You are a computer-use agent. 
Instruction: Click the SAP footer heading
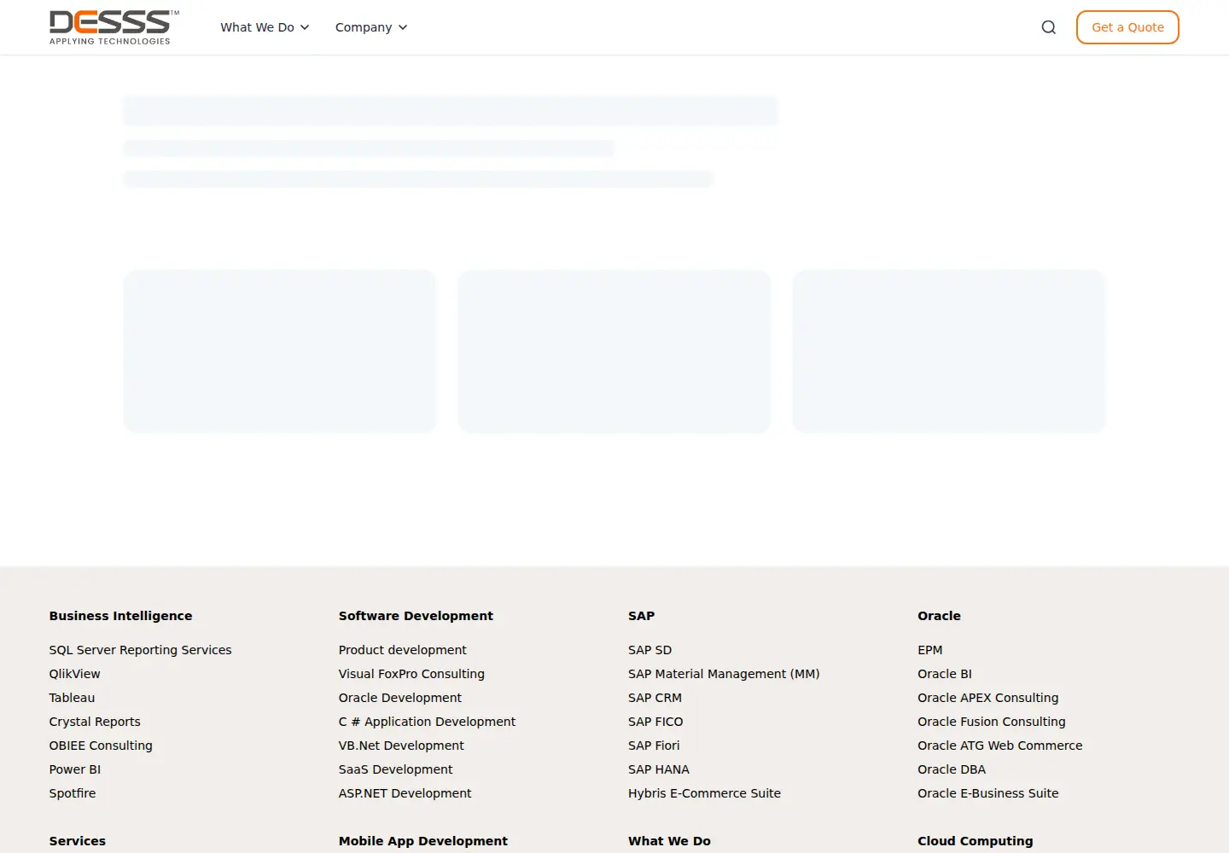[x=642, y=616]
